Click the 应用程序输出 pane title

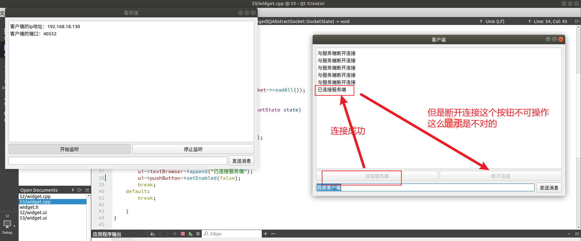coord(107,234)
